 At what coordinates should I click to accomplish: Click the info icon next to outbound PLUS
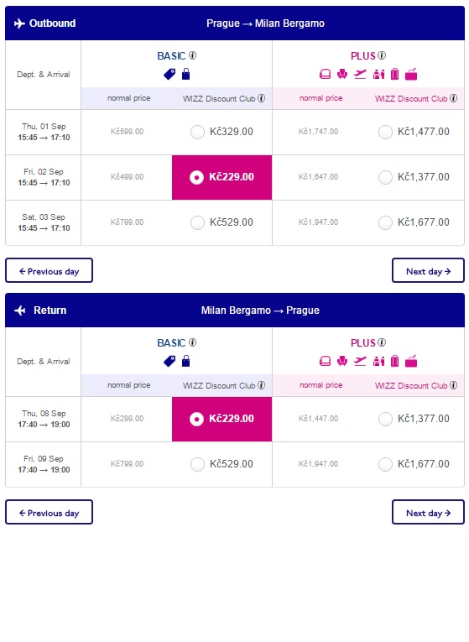382,55
